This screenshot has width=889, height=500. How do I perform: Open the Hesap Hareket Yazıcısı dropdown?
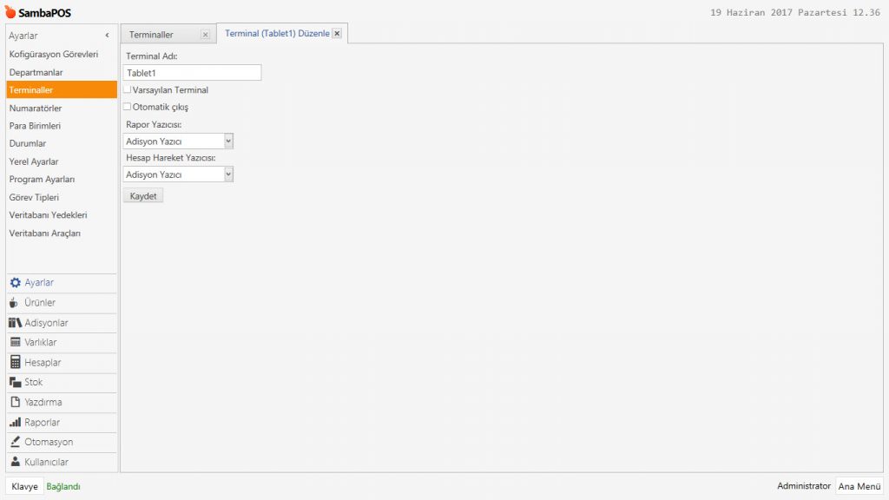click(x=227, y=174)
